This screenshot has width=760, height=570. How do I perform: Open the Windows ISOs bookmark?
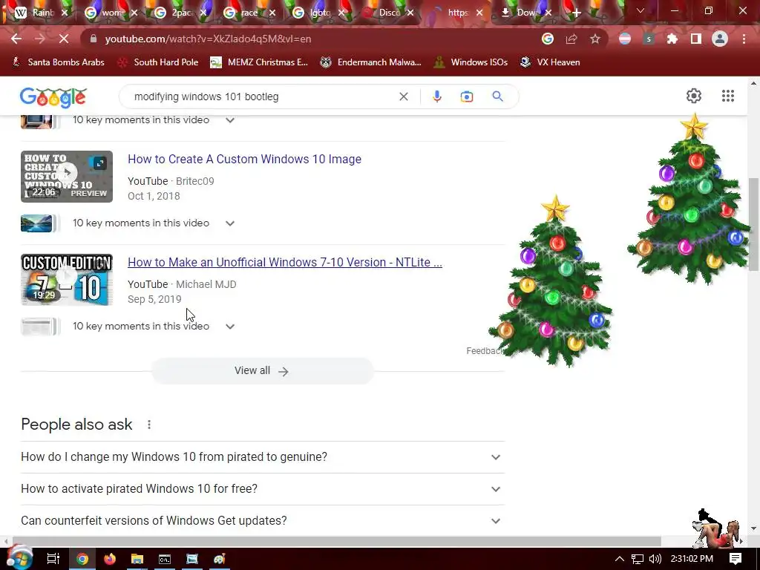471,62
